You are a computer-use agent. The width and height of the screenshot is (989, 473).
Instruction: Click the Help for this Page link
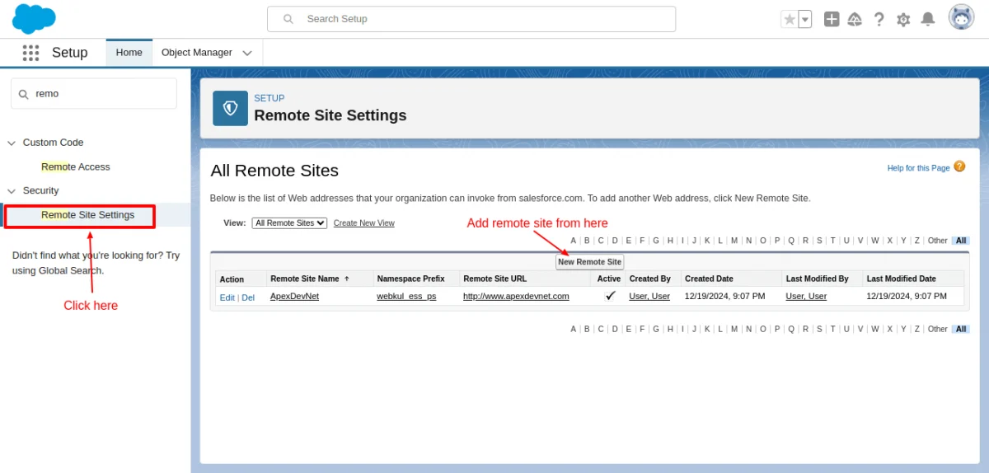click(919, 168)
